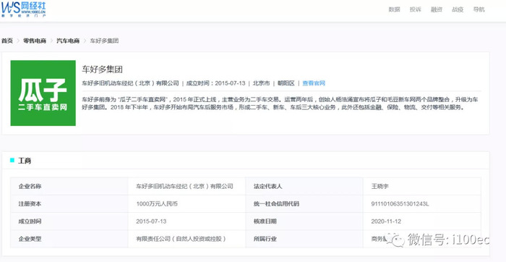
Task: Select the legal representative name 王晓宇
Action: tap(379, 187)
